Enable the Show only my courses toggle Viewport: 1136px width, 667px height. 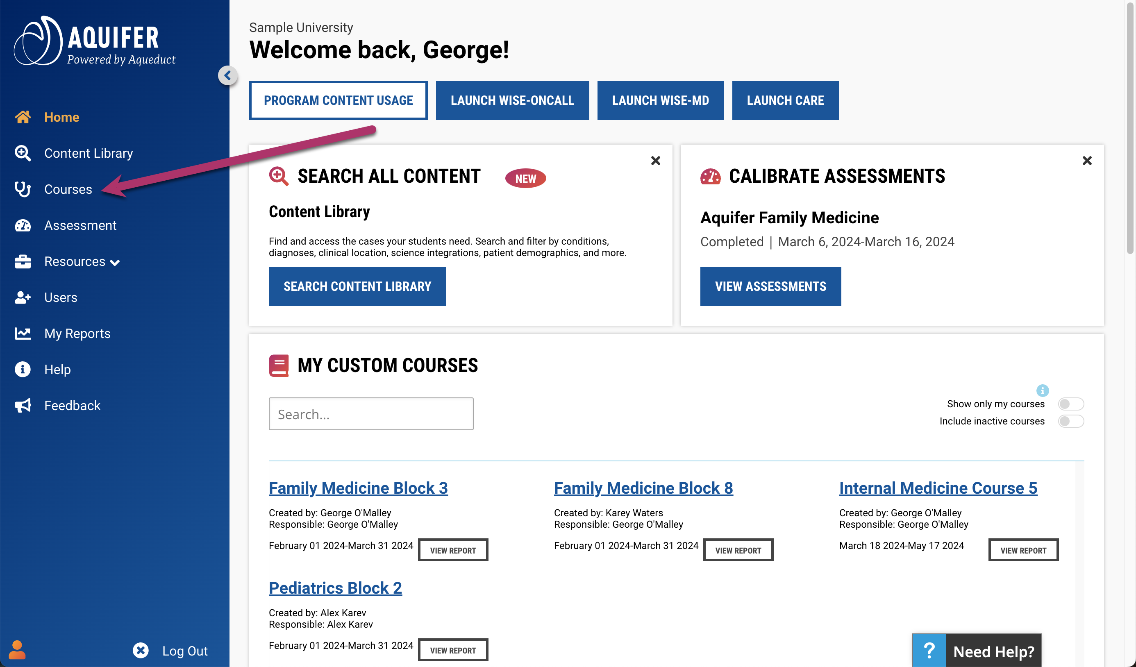click(1070, 404)
